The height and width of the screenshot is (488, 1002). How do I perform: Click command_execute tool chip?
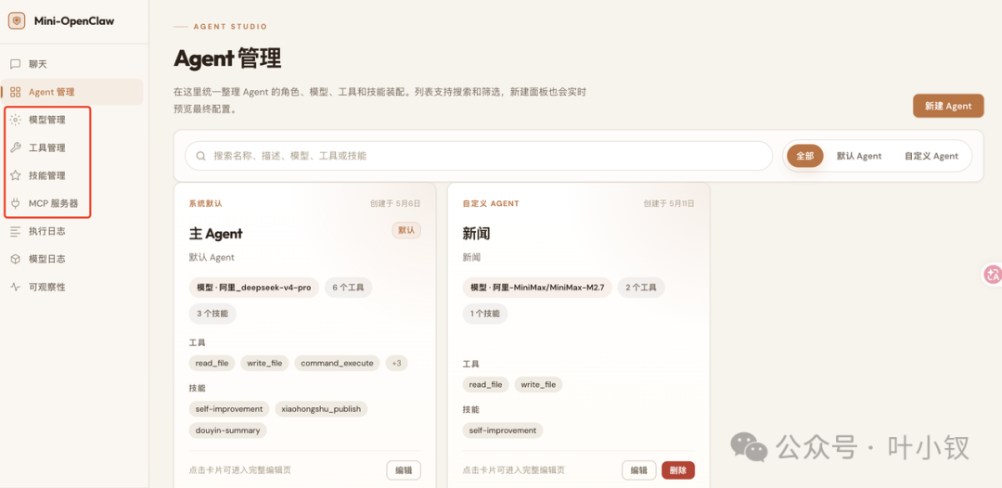tap(337, 363)
